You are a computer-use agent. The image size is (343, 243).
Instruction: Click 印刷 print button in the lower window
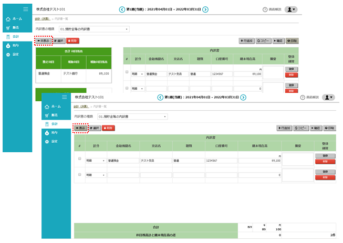tap(329, 128)
